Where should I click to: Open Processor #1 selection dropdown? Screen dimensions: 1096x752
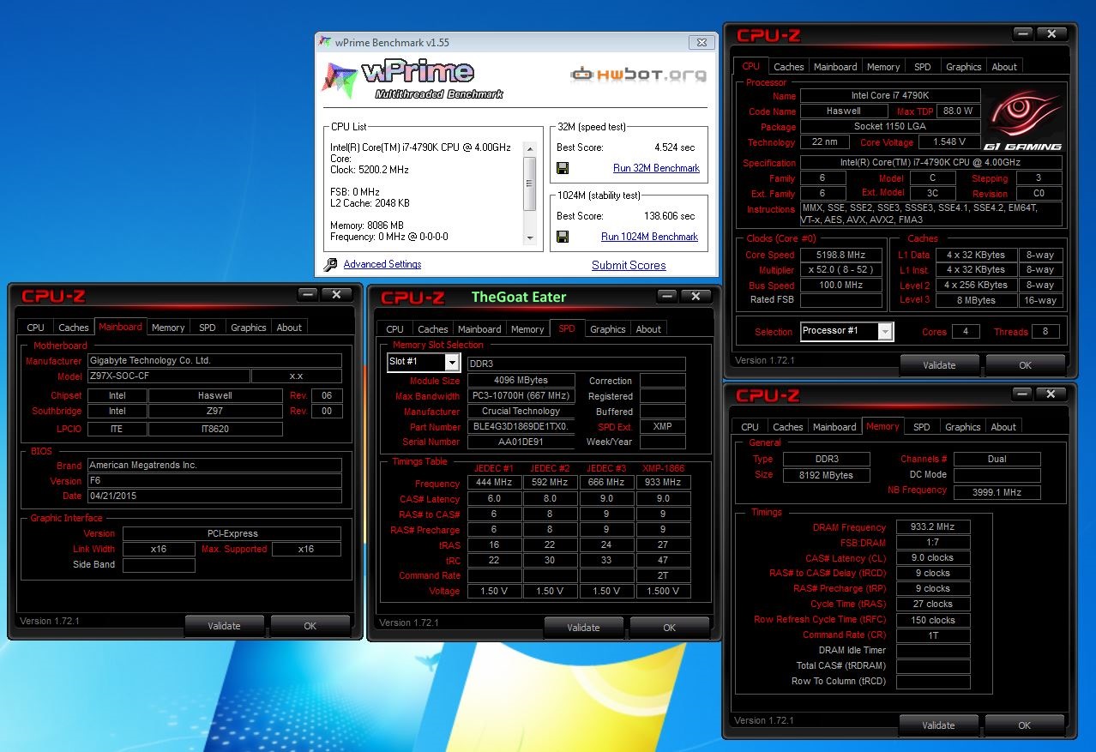pos(885,331)
